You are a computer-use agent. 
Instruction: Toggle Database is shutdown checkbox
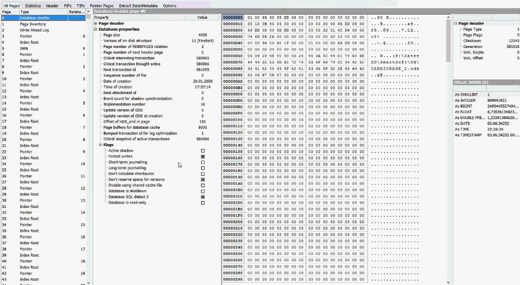(203, 191)
